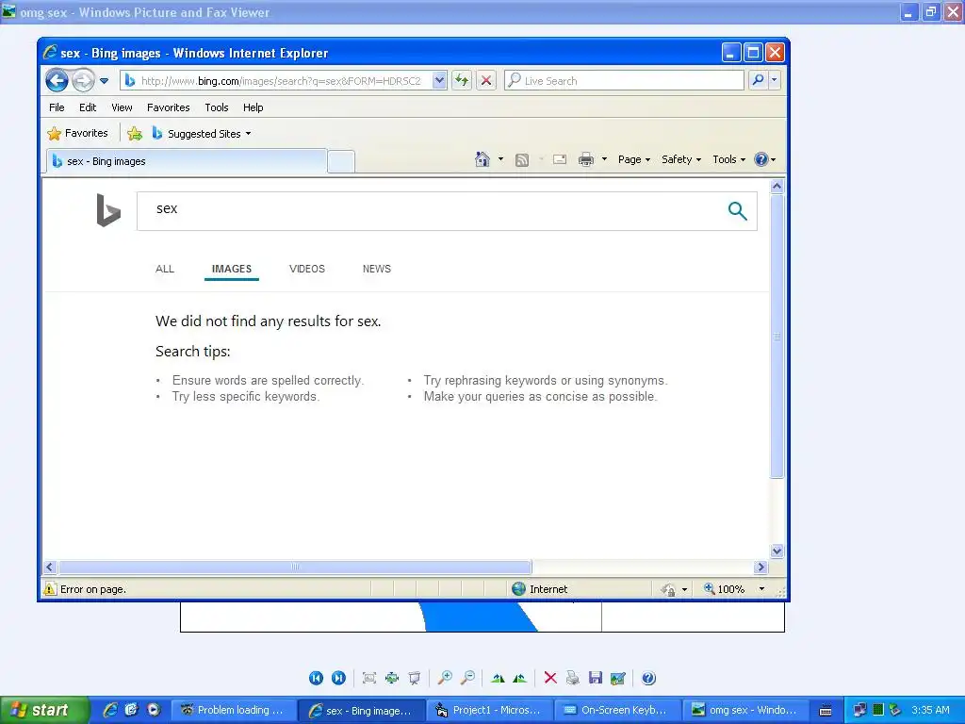Open the recent pages dropdown arrow
Image resolution: width=965 pixels, height=724 pixels.
tap(104, 81)
